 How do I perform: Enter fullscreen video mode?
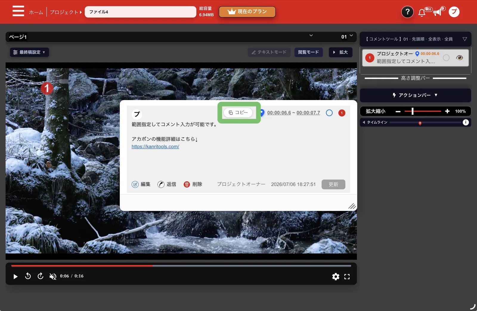point(347,276)
